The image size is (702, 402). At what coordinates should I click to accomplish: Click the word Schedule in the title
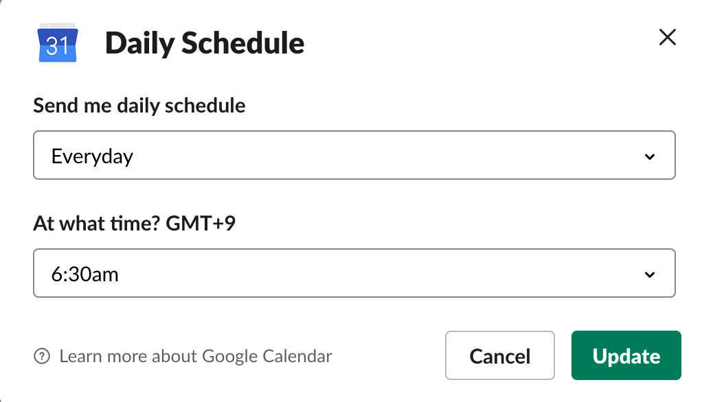242,43
